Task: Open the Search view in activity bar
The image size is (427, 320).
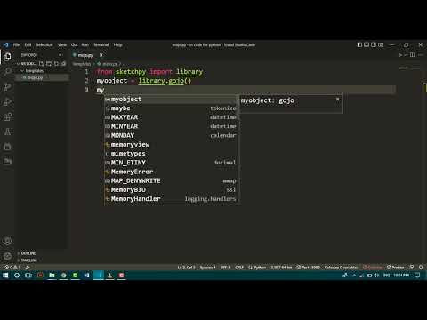Action: pyautogui.click(x=7, y=71)
